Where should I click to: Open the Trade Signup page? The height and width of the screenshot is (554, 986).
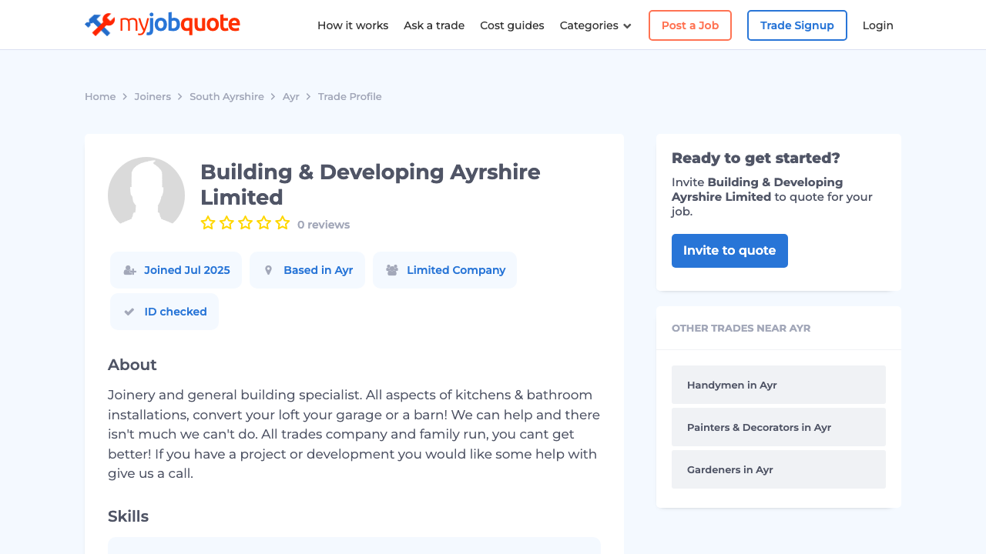(797, 25)
